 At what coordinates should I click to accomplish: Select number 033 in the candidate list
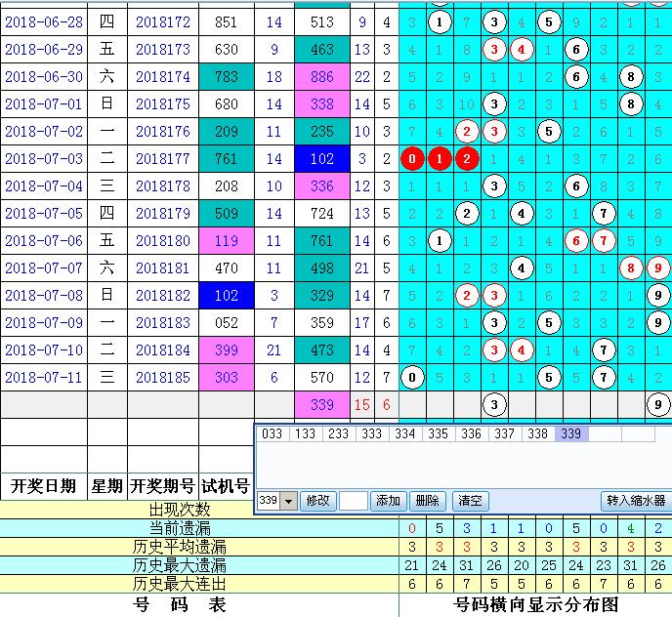tap(273, 433)
